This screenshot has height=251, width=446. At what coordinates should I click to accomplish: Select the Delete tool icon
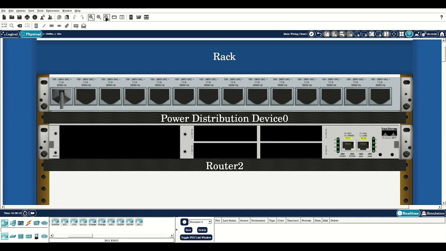20,26
